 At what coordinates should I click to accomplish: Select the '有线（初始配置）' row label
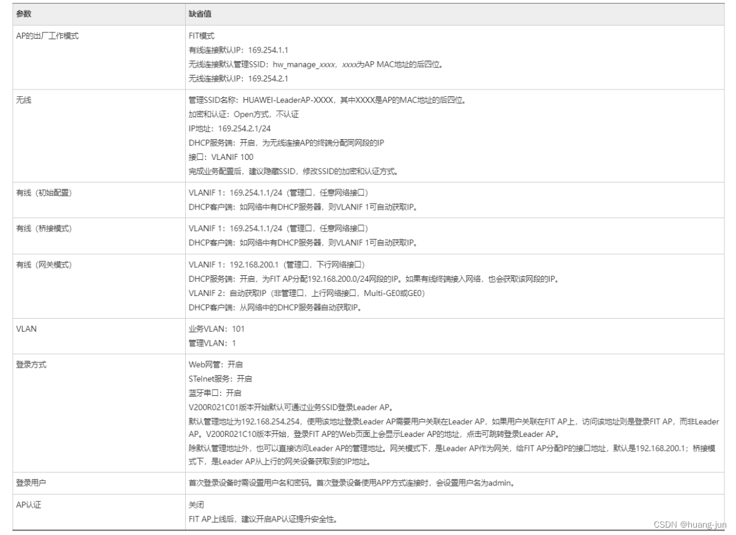(44, 193)
